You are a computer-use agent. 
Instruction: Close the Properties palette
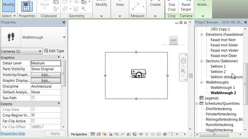click(64, 22)
